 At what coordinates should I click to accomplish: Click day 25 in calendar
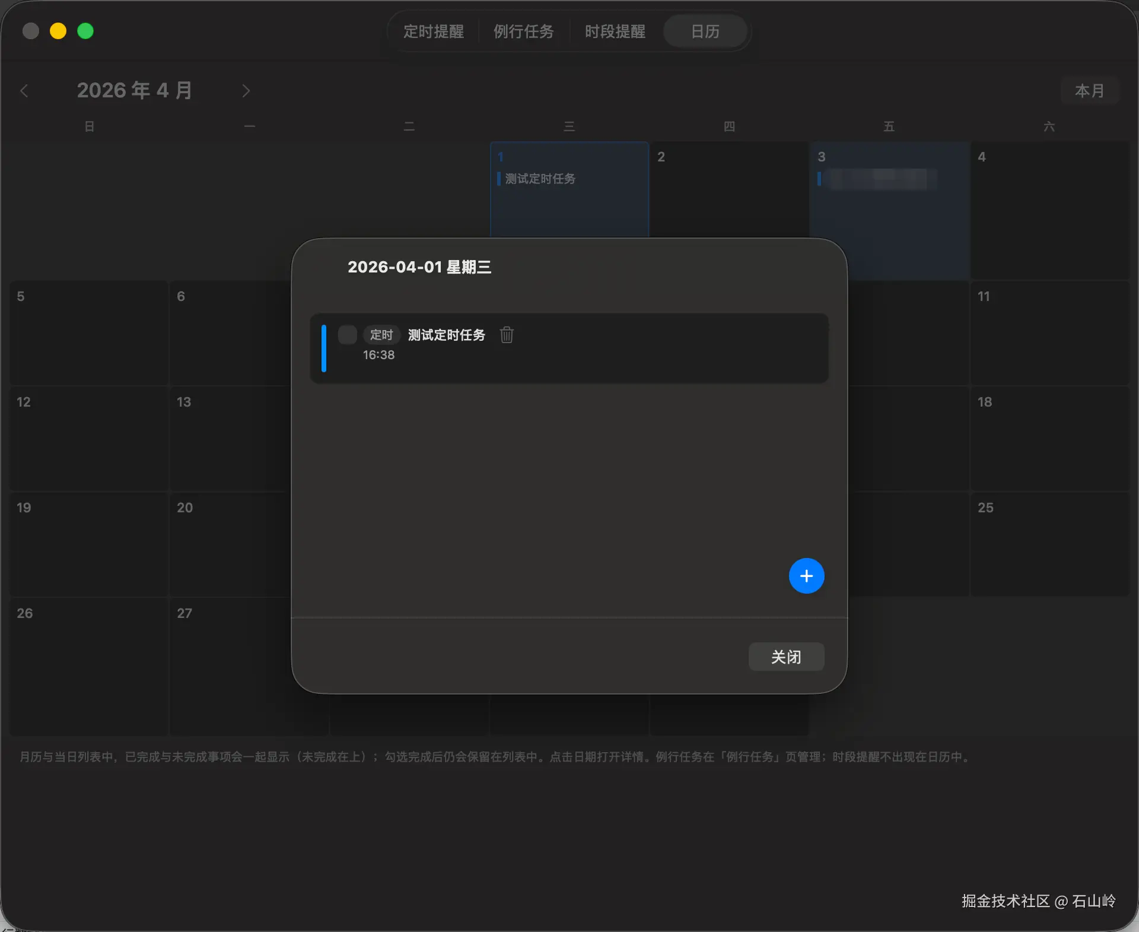1049,543
